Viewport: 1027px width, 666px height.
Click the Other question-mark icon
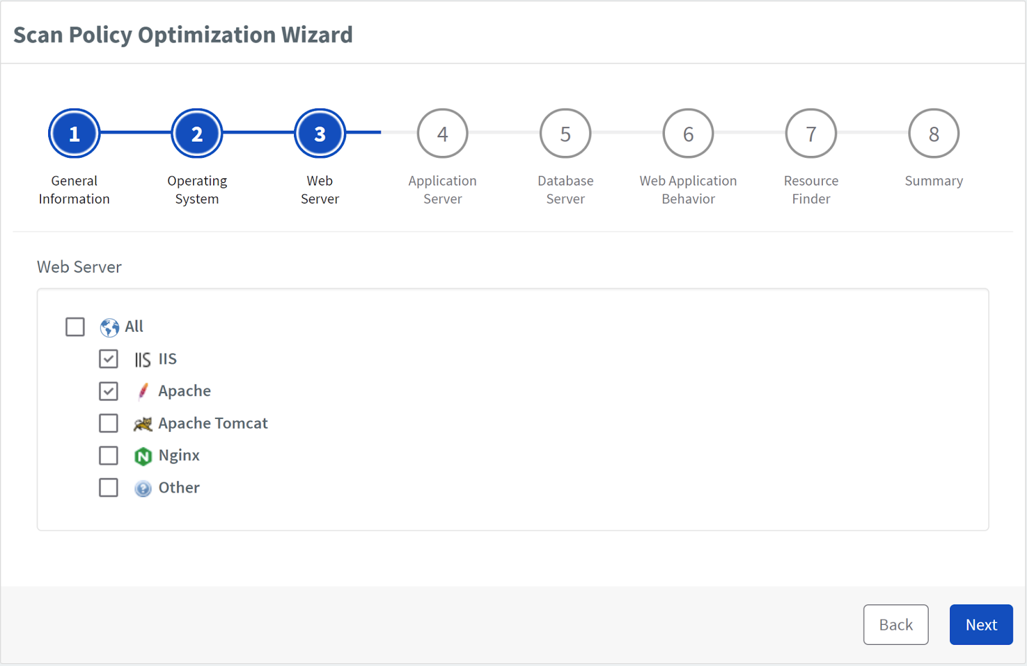(142, 488)
